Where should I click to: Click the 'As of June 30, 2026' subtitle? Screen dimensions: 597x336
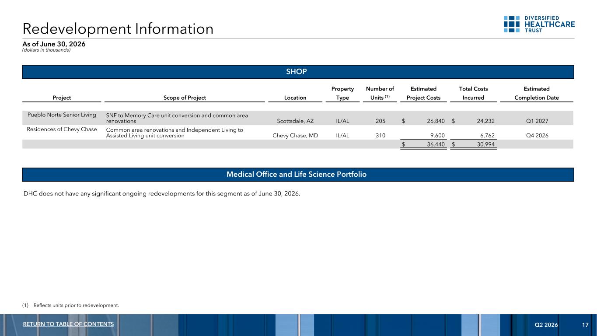click(54, 44)
